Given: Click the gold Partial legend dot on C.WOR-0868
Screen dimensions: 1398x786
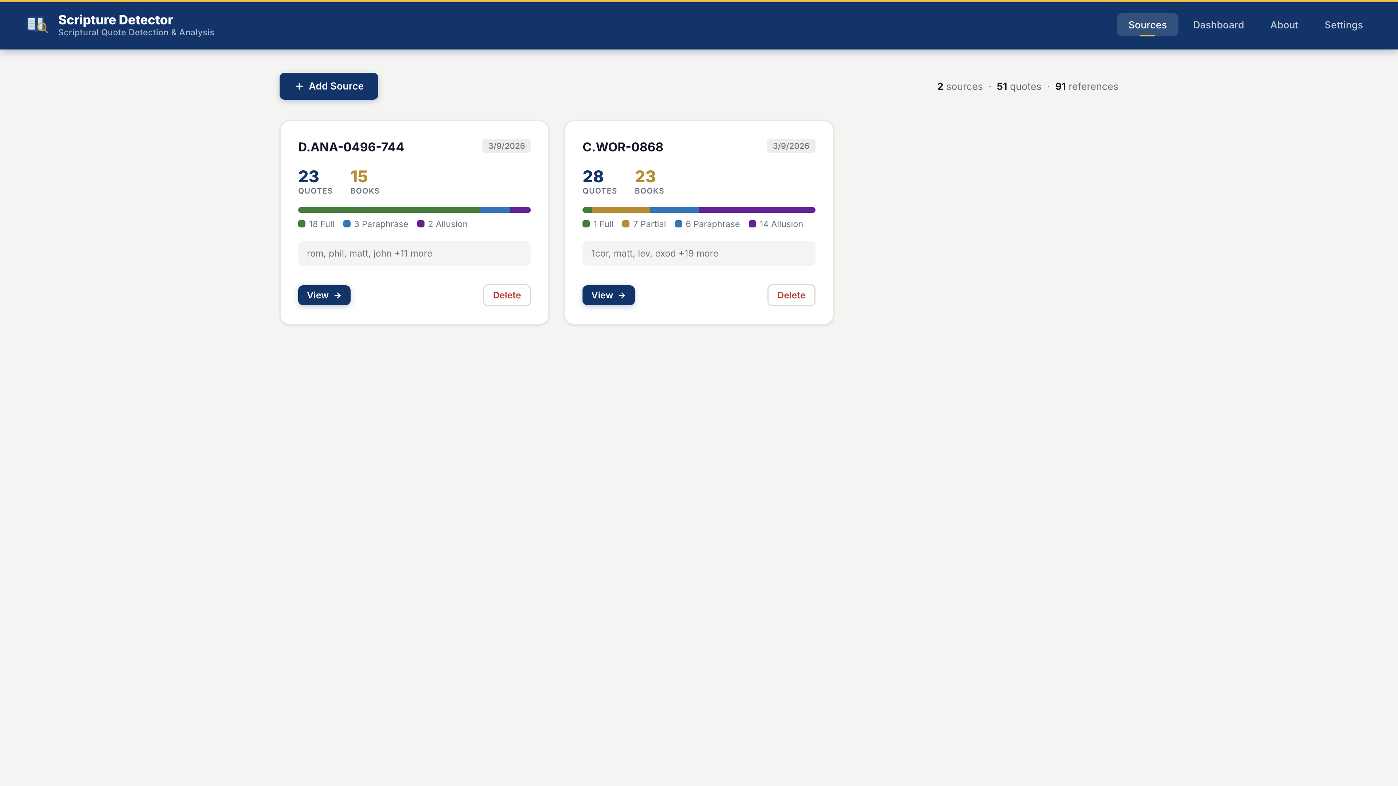Looking at the screenshot, I should pyautogui.click(x=626, y=223).
